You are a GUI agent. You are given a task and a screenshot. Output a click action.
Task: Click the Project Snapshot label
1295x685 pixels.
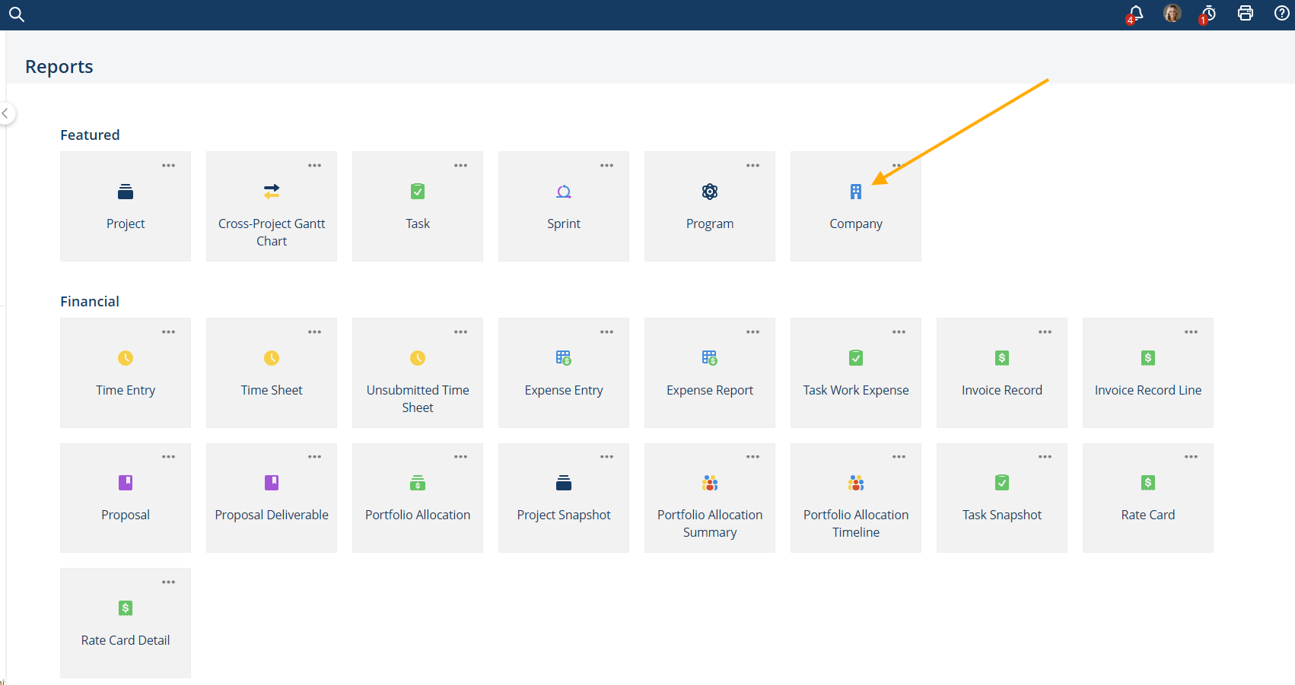(564, 515)
